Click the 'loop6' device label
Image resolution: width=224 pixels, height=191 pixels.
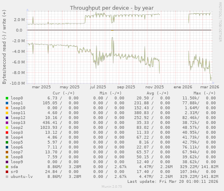pyautogui.click(x=17, y=147)
